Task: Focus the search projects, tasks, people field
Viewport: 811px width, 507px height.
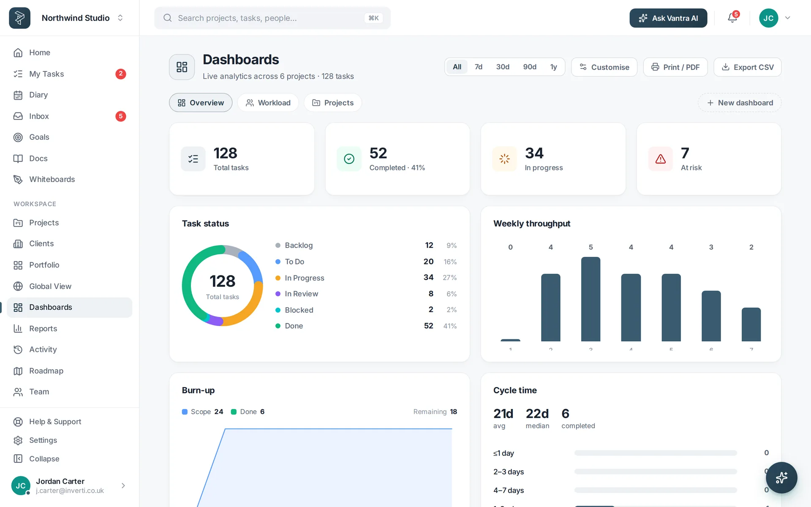Action: (272, 18)
